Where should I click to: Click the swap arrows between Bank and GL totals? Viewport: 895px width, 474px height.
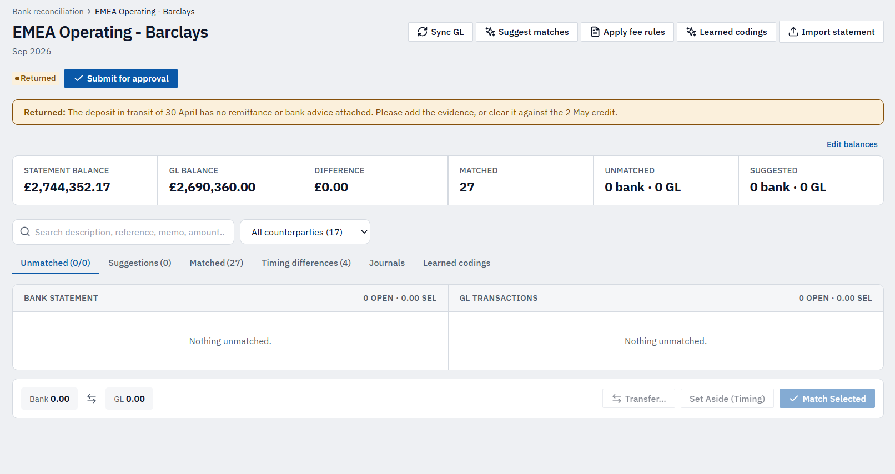click(92, 399)
